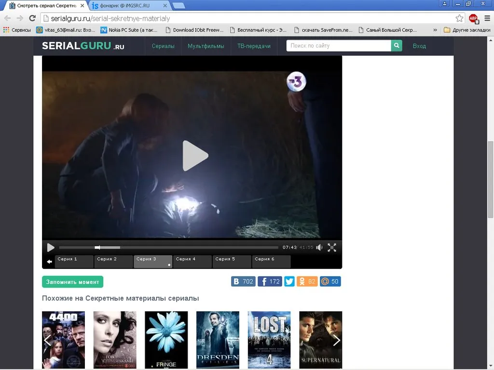The height and width of the screenshot is (370, 494).
Task: Expand hidden bookmarks with double chevron
Action: pyautogui.click(x=435, y=30)
